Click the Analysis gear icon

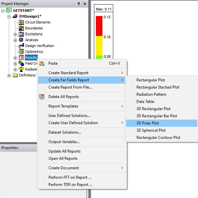tap(21, 40)
